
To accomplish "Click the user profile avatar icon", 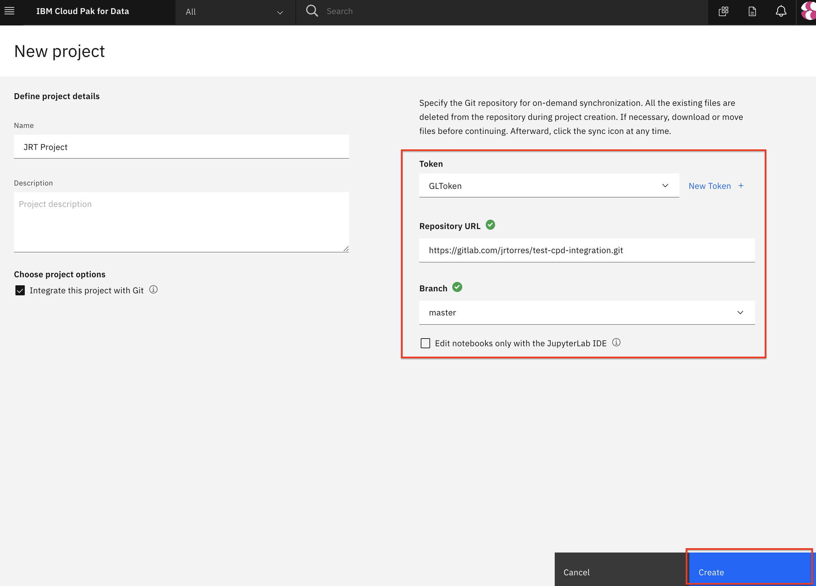I will click(808, 11).
